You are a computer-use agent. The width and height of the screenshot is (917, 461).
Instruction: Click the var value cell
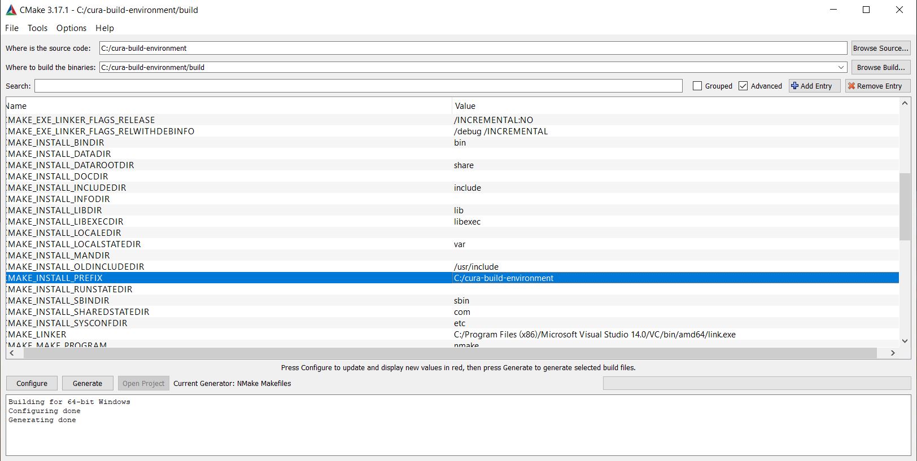click(x=675, y=244)
